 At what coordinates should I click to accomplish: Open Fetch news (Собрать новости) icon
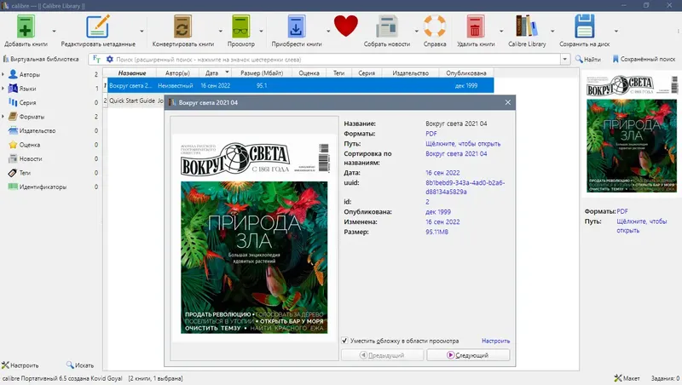tap(387, 26)
